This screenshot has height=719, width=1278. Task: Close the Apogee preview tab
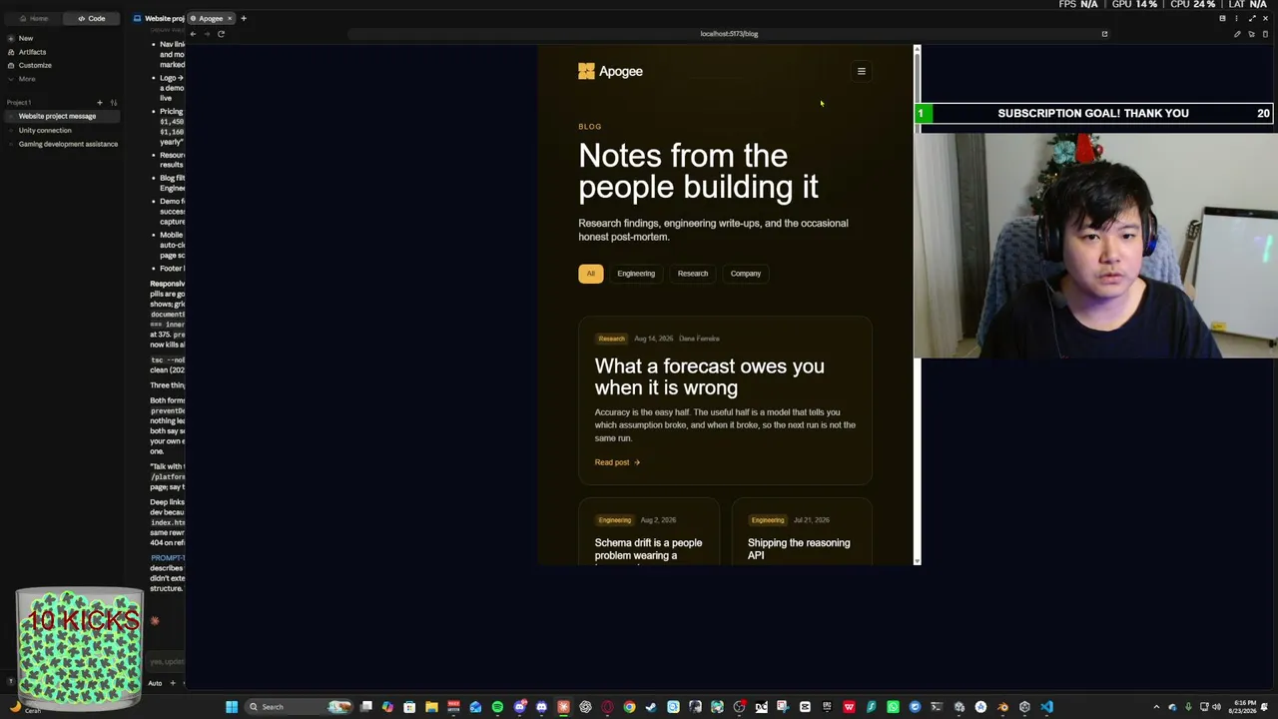coord(230,18)
